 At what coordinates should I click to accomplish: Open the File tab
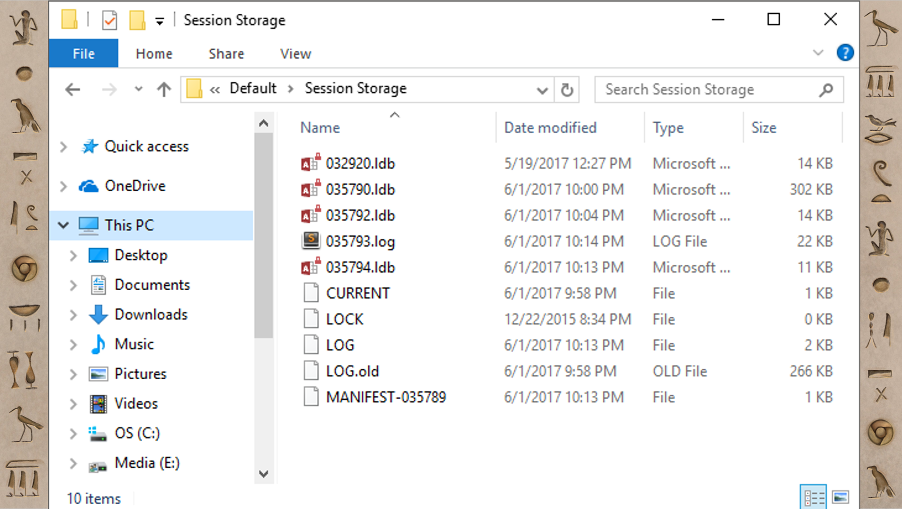pyautogui.click(x=83, y=54)
